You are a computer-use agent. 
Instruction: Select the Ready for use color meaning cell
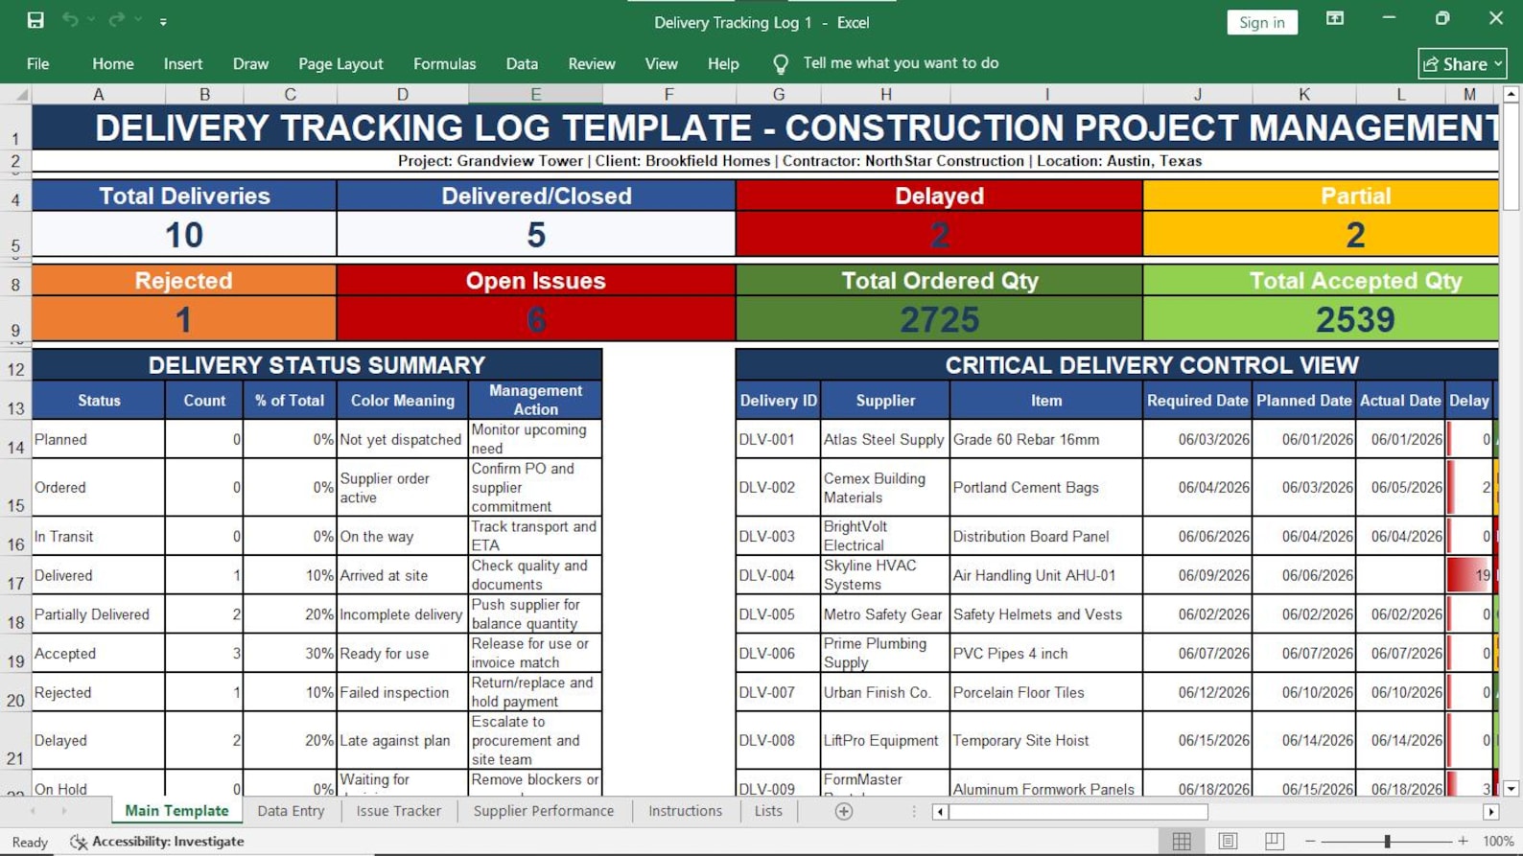[403, 654]
